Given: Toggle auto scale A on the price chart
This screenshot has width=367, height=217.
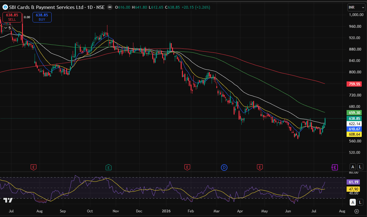Looking at the screenshot, I should [x=353, y=167].
